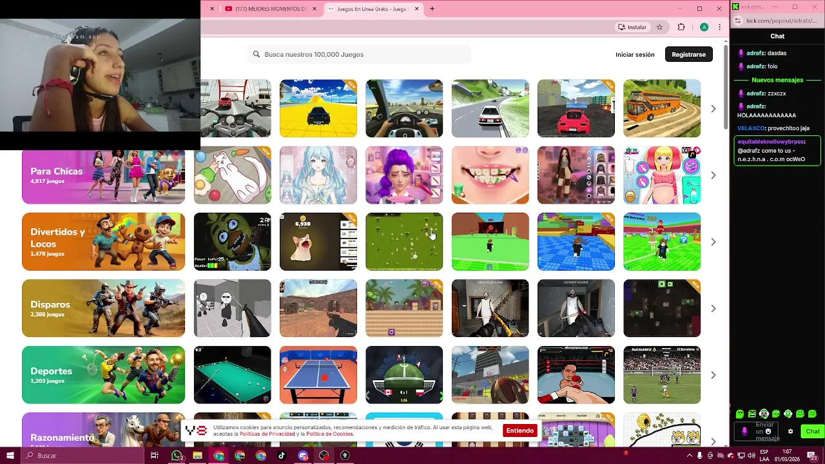Image resolution: width=825 pixels, height=464 pixels.
Task: Open the popcat 6,930 clicker game thumbnail
Action: pos(318,242)
